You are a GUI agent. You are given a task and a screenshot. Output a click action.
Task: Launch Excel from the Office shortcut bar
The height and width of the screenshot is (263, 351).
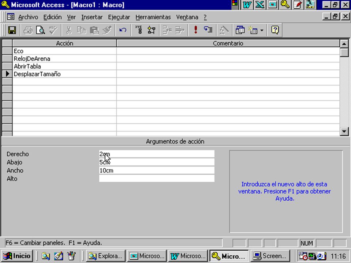[x=260, y=5]
